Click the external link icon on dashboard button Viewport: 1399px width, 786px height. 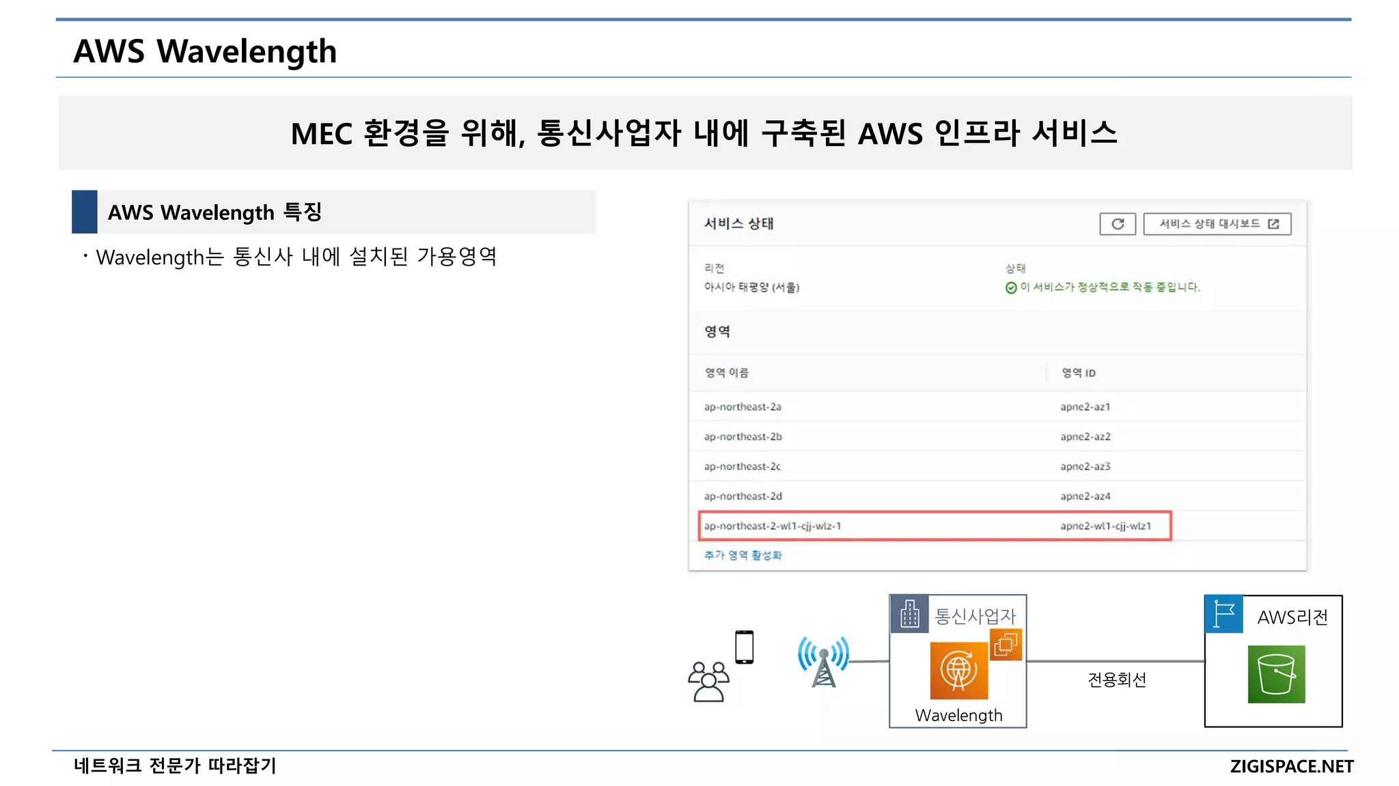pos(1273,224)
